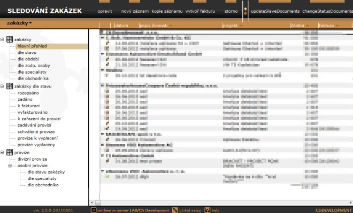
Task: Select the storno toolbar item
Action: click(x=231, y=11)
